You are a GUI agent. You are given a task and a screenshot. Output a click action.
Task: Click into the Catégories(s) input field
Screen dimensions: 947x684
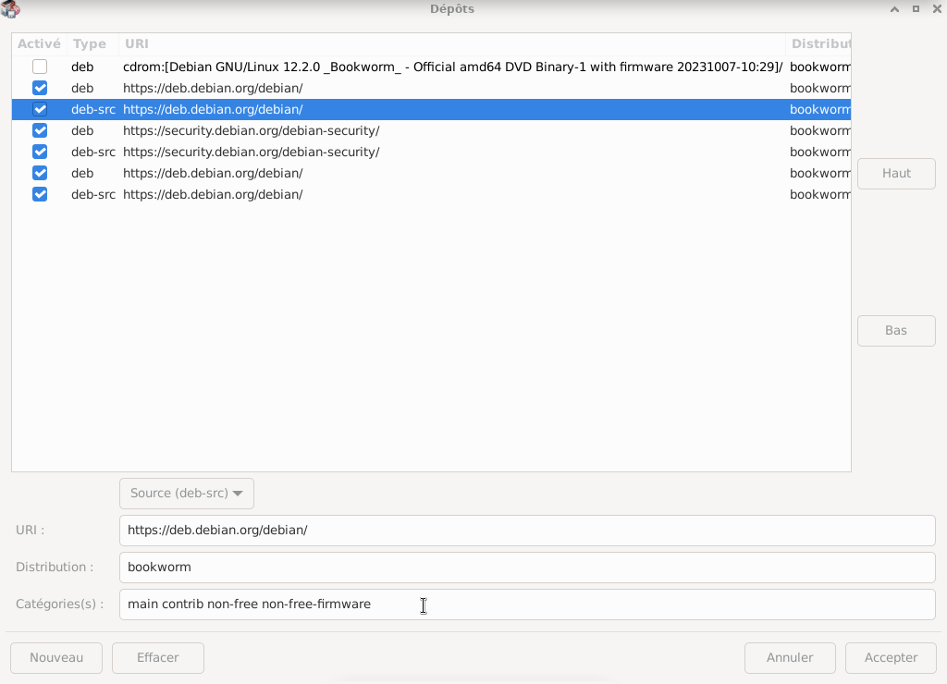tap(527, 605)
